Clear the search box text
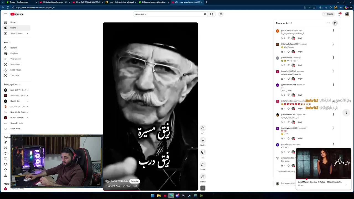This screenshot has width=354, height=199. 205,14
